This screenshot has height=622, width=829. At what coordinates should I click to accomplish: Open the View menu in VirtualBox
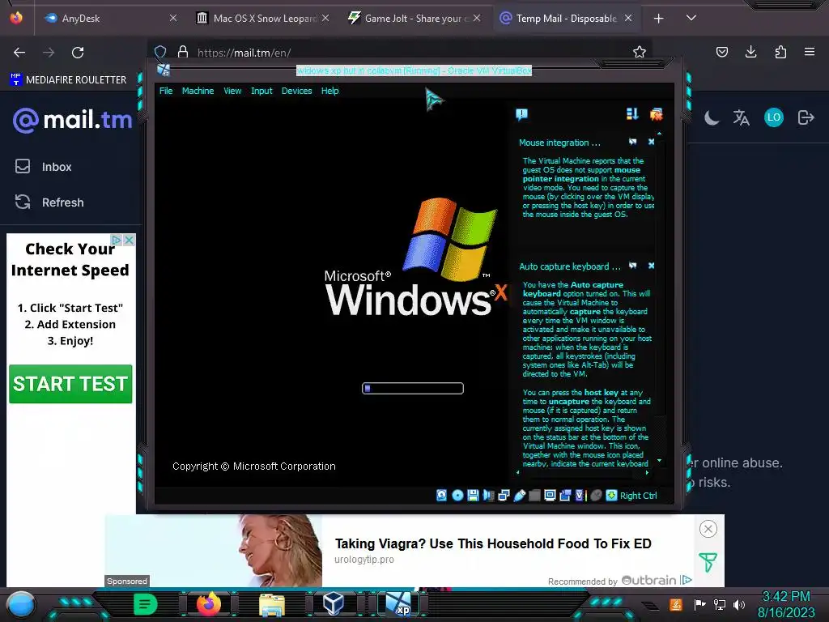(232, 91)
